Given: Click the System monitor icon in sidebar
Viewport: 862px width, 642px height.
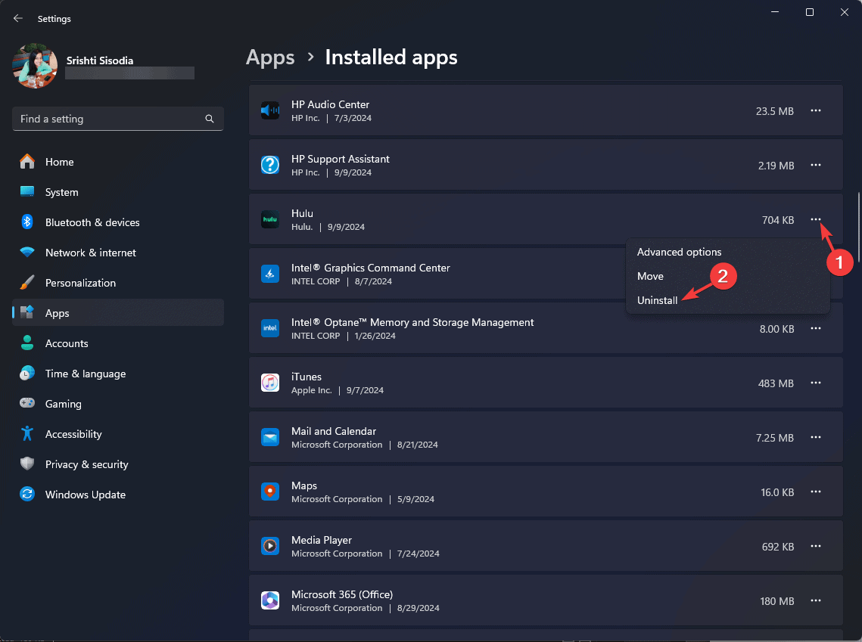Looking at the screenshot, I should [27, 191].
